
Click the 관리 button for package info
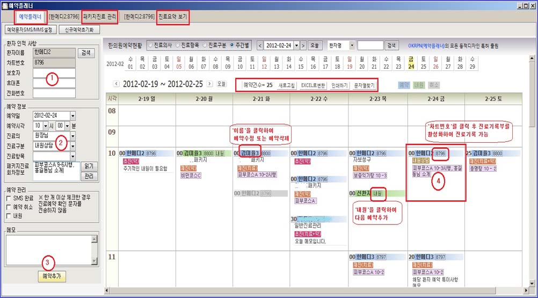click(89, 176)
